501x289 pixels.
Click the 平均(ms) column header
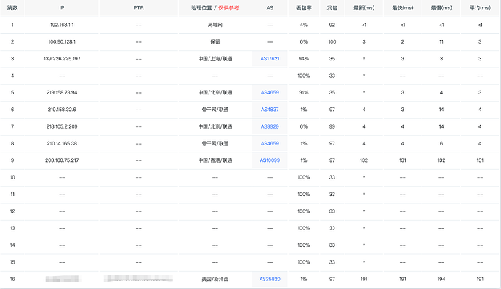[x=480, y=8]
